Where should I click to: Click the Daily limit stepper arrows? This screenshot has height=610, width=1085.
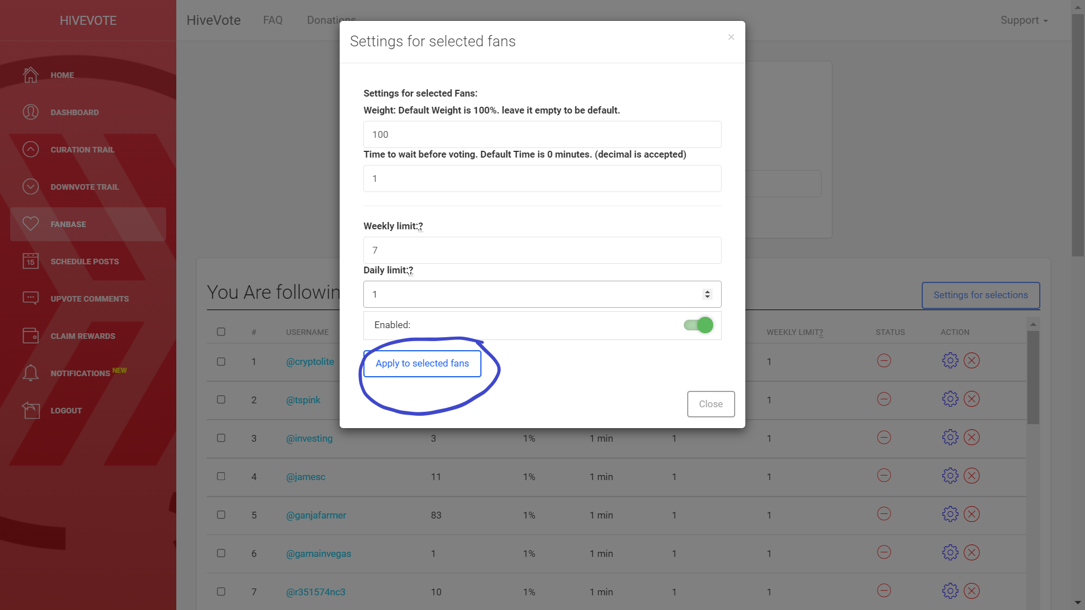pos(707,294)
